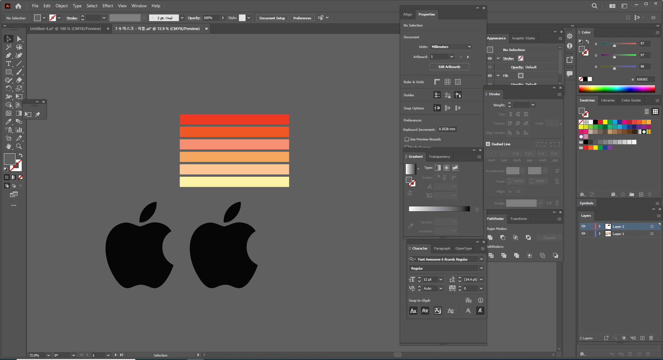Toggle show rulers icon
Screen dimensions: 663x360
[437, 82]
